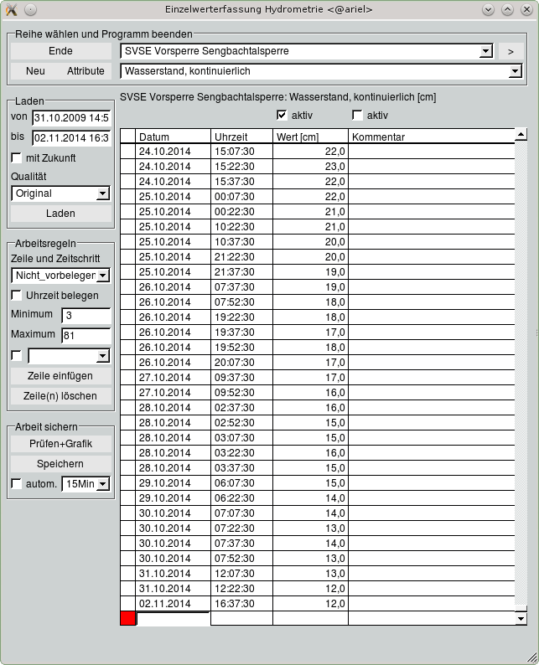Click value cell in row 27.10.2014 09:52:30
The width and height of the screenshot is (539, 665).
pyautogui.click(x=311, y=393)
